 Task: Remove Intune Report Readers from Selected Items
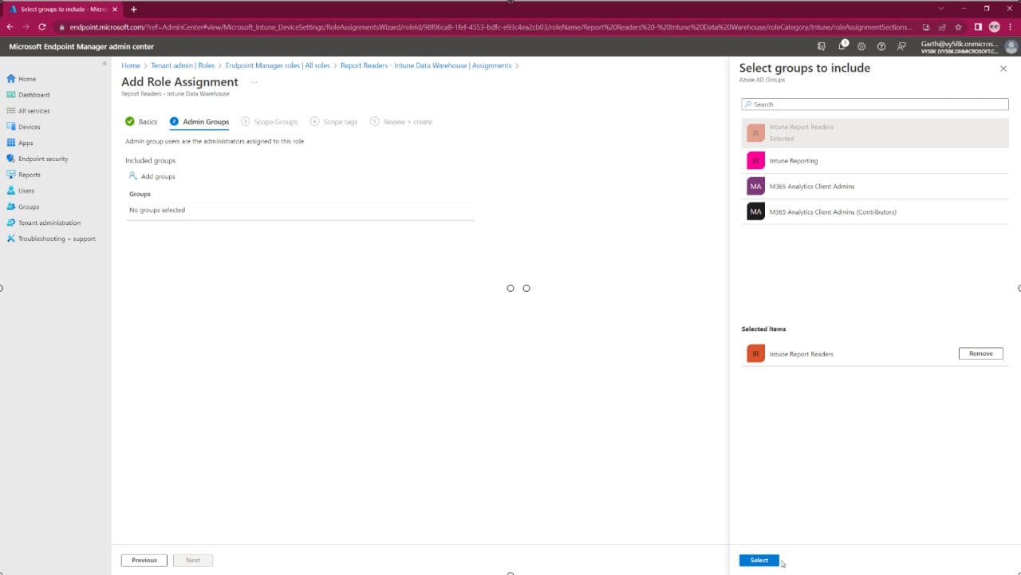coord(980,352)
